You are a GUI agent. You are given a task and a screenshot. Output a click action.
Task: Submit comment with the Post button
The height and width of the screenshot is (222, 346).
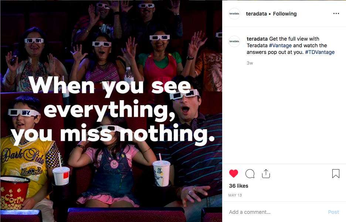(x=333, y=212)
